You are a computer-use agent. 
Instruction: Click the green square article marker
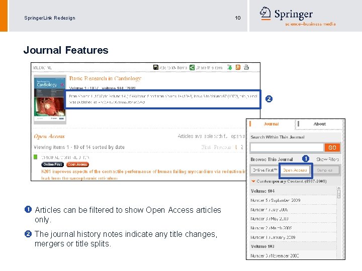tap(35, 157)
